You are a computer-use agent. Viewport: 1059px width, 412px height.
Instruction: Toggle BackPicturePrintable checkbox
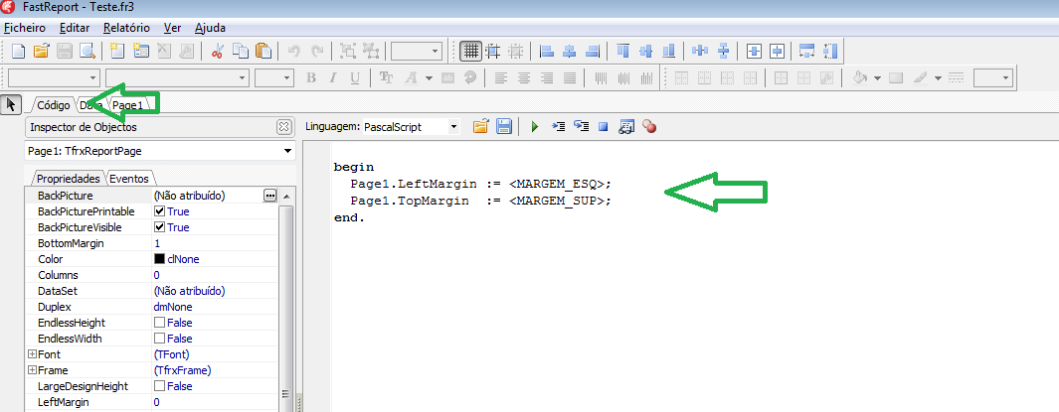coord(160,211)
